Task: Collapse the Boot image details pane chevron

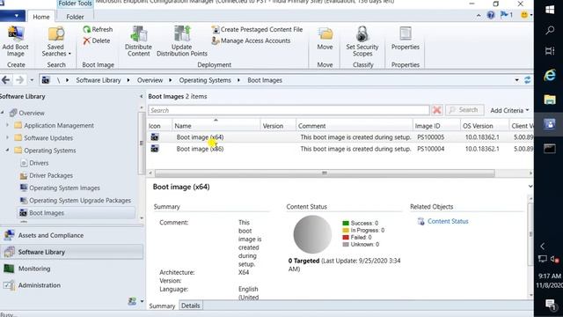Action: pyautogui.click(x=530, y=187)
